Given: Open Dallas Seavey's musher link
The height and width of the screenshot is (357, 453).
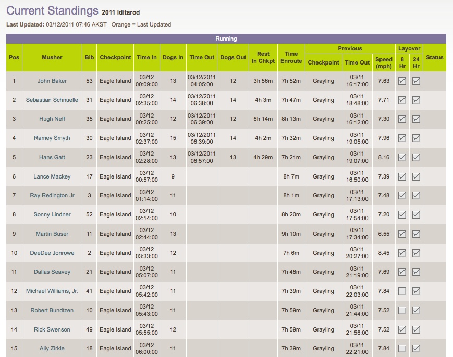Looking at the screenshot, I should 52,272.
